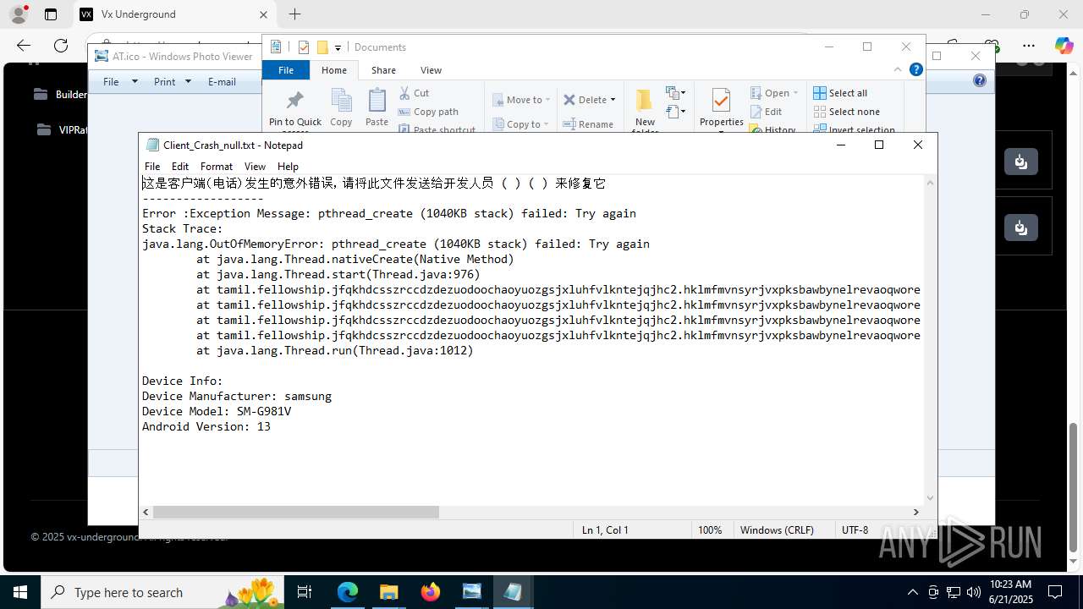Viewport: 1083px width, 609px height.
Task: Open the Notepad taskbar icon
Action: point(513,592)
